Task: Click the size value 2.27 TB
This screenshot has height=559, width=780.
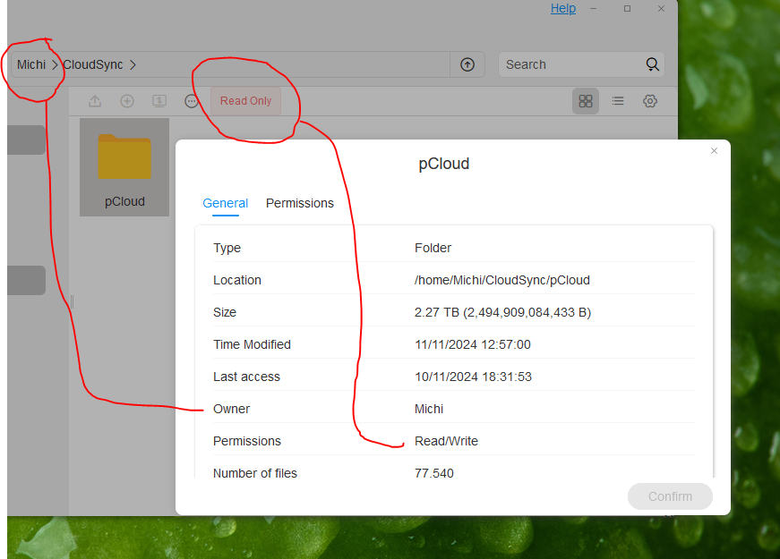Action: [503, 312]
